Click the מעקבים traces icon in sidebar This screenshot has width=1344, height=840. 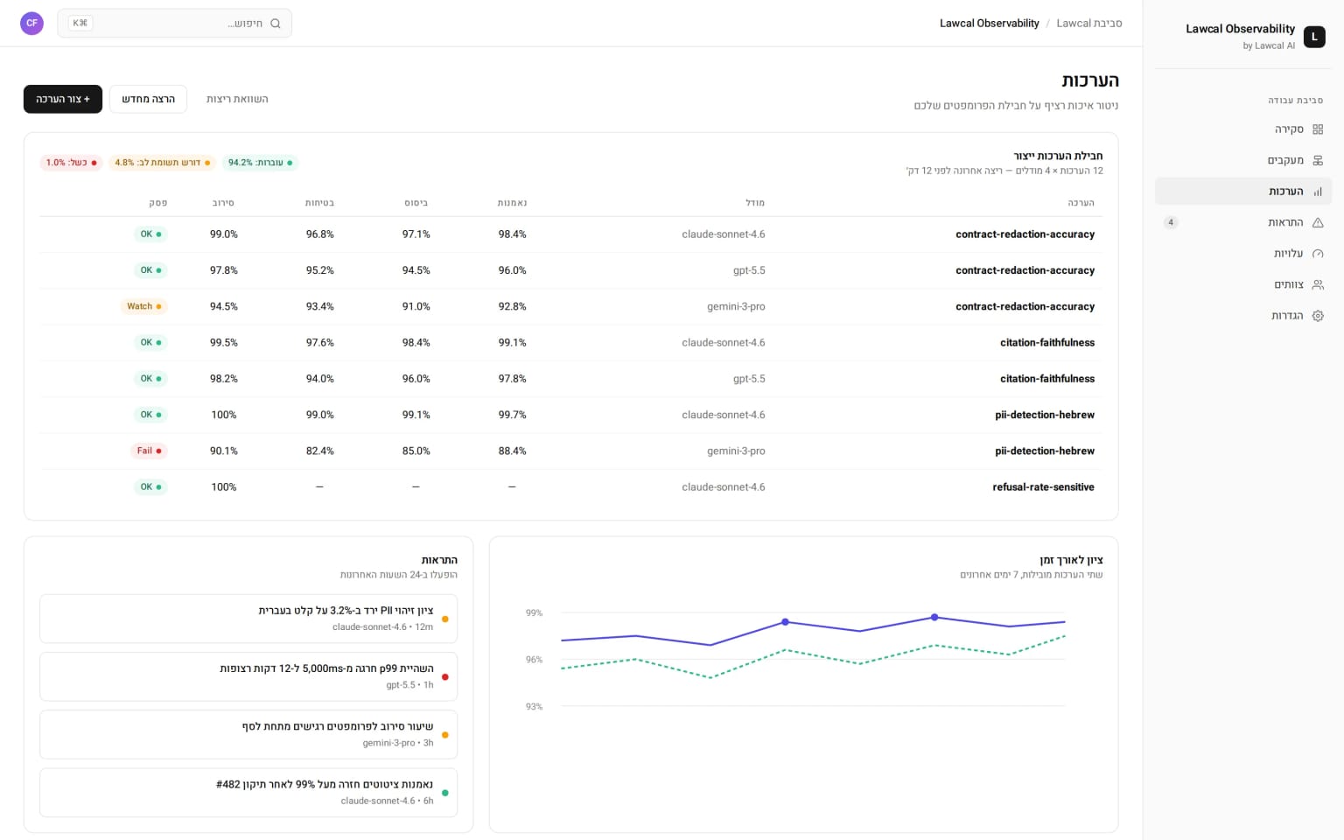click(1318, 160)
